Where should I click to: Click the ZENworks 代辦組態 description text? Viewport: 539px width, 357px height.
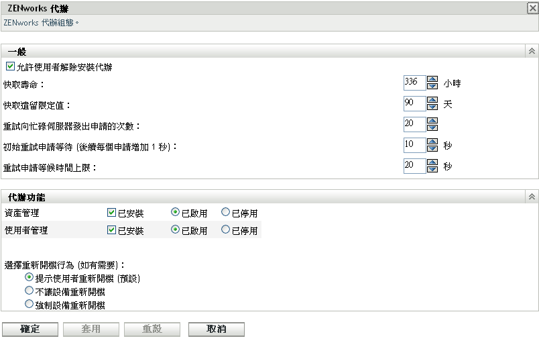point(41,23)
